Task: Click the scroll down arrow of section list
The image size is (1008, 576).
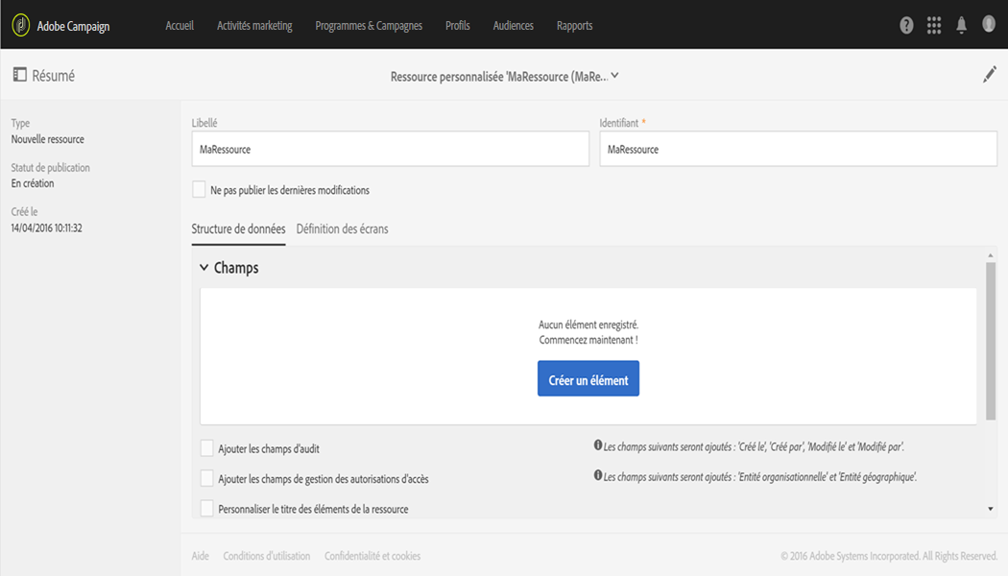Action: [991, 509]
